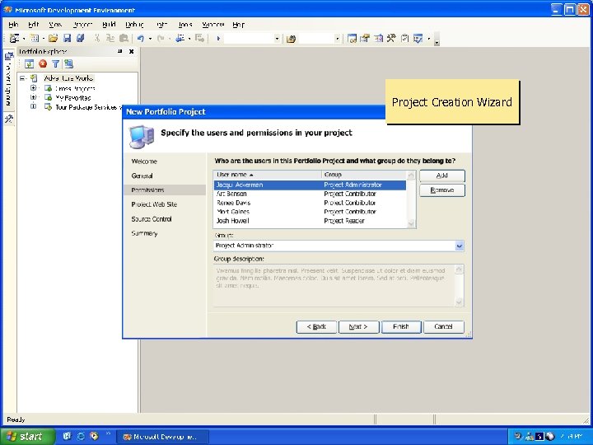Click the Filter funnel icon in Portfolio Explorer
This screenshot has width=593, height=445.
click(x=56, y=64)
